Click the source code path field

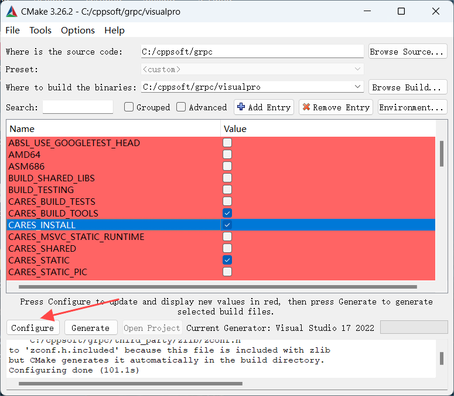tap(252, 51)
